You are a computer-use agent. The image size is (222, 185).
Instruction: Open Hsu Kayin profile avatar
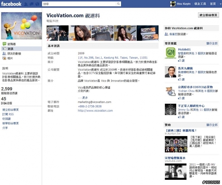click(x=173, y=4)
